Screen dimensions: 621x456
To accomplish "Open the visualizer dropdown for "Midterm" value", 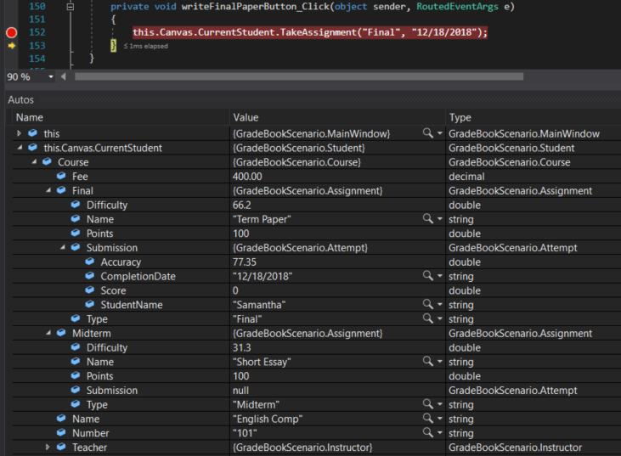I will click(439, 404).
